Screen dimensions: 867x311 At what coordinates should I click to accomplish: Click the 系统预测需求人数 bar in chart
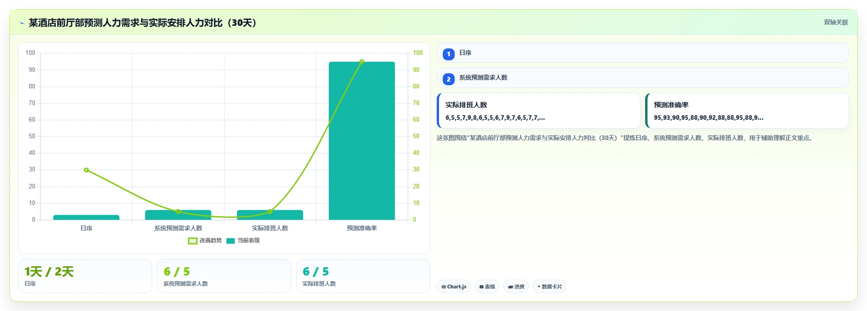click(x=178, y=215)
